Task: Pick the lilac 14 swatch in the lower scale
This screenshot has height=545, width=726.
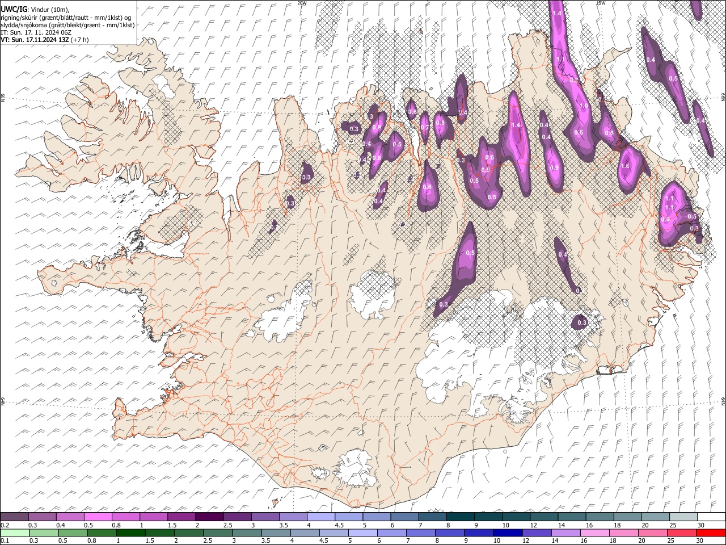Action: point(565,533)
